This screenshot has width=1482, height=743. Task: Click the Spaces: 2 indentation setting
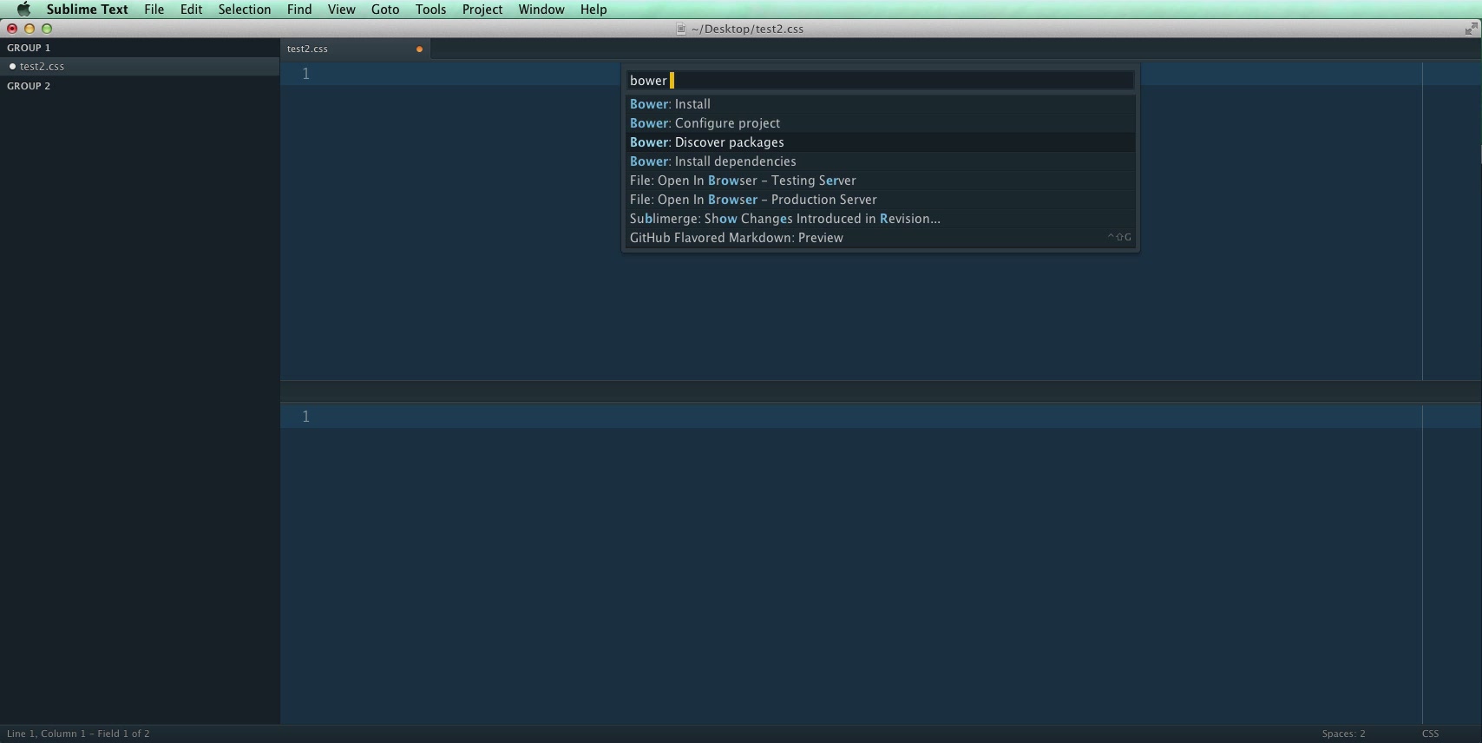1343,734
